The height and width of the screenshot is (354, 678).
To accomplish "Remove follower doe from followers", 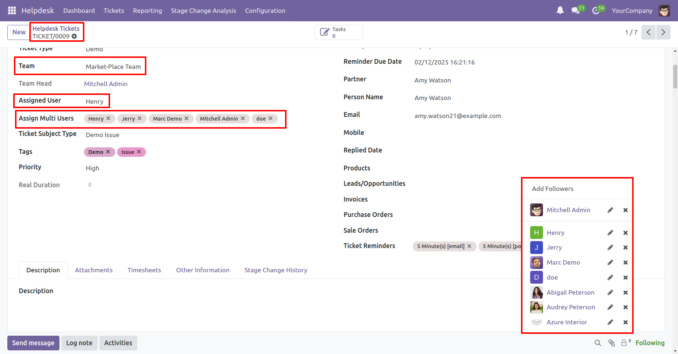I will pos(626,277).
